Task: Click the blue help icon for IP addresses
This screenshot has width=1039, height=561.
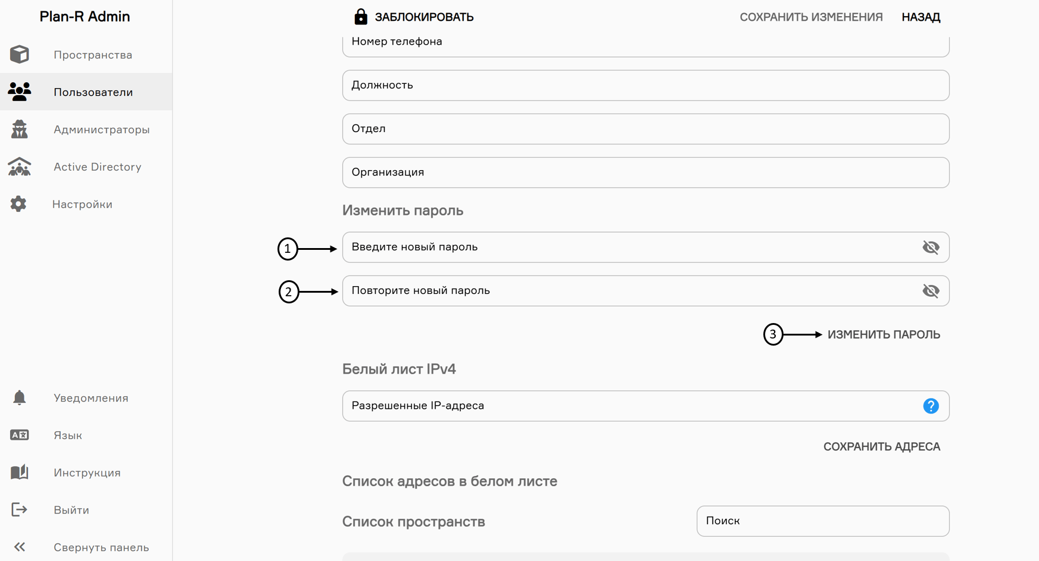Action: [931, 406]
